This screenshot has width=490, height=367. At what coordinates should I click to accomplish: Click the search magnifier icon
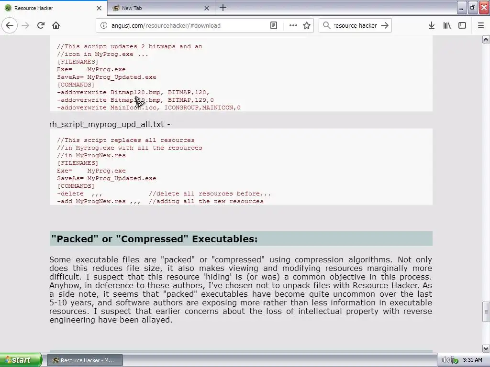pos(326,25)
